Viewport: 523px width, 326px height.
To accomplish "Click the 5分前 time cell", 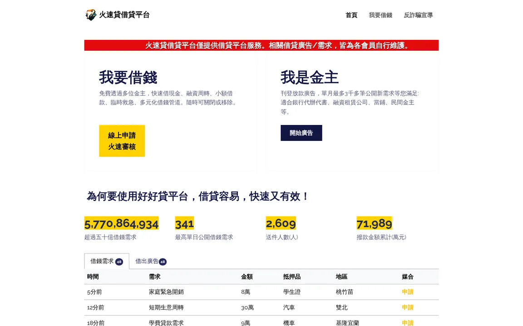I will (94, 292).
